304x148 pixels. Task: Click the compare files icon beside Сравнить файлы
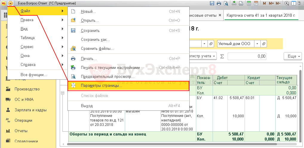point(73,48)
